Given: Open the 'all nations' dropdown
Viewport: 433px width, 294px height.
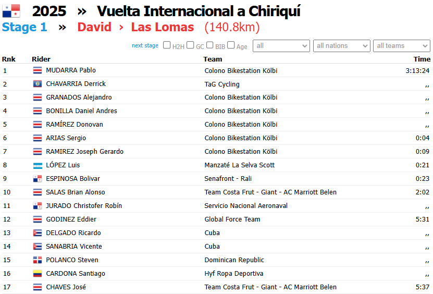Looking at the screenshot, I should click(342, 46).
